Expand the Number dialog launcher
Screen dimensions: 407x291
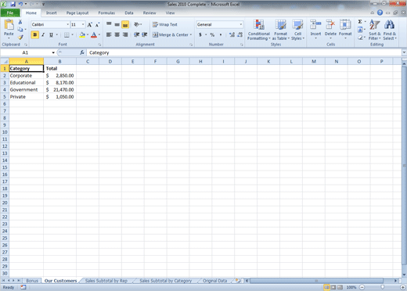pyautogui.click(x=242, y=45)
